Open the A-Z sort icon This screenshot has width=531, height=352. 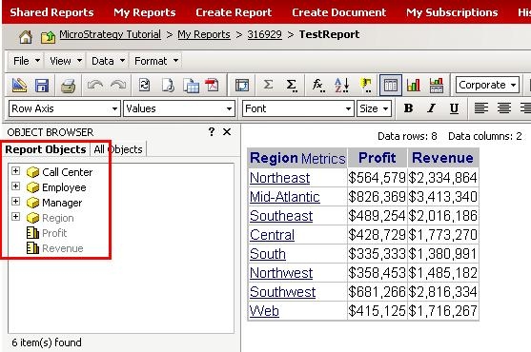coord(341,85)
